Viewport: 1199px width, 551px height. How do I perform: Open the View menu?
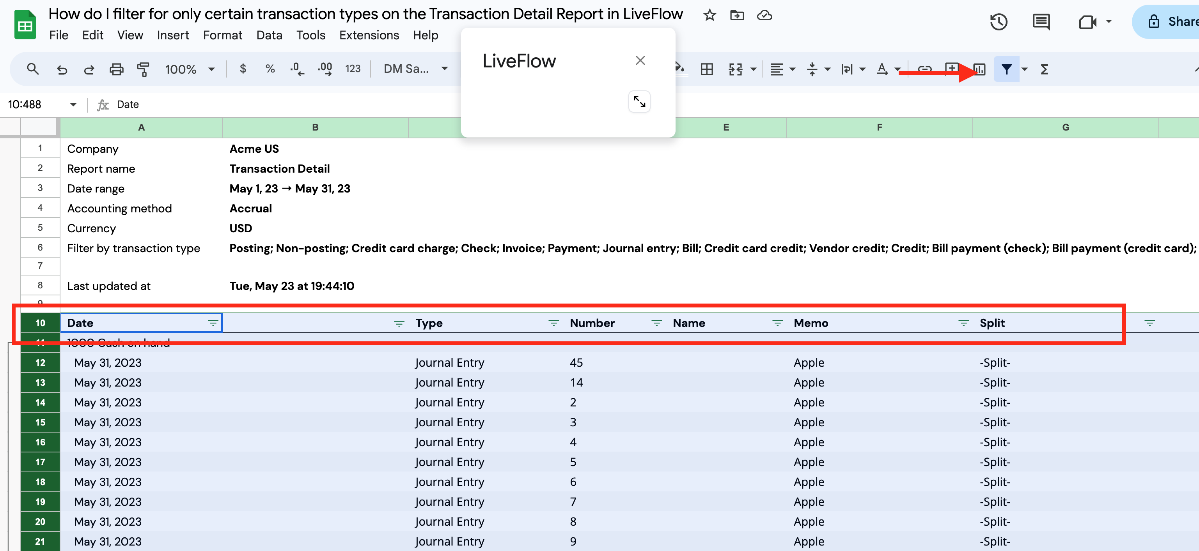[130, 35]
